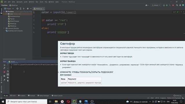Open the Help menu

tap(57, 2)
